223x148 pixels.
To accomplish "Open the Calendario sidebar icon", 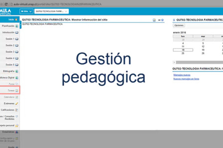I will tap(17, 97).
